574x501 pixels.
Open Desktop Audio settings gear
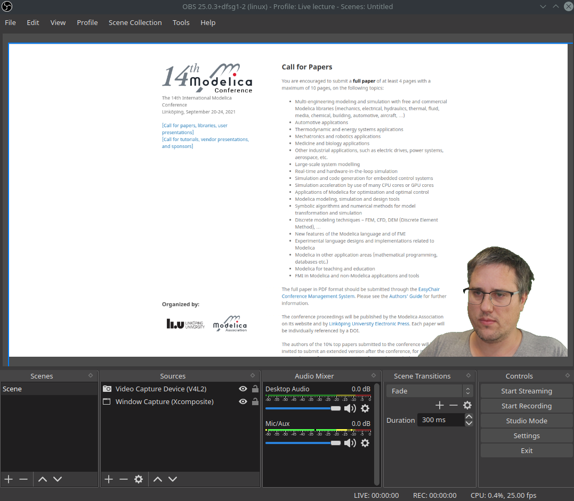coord(365,408)
